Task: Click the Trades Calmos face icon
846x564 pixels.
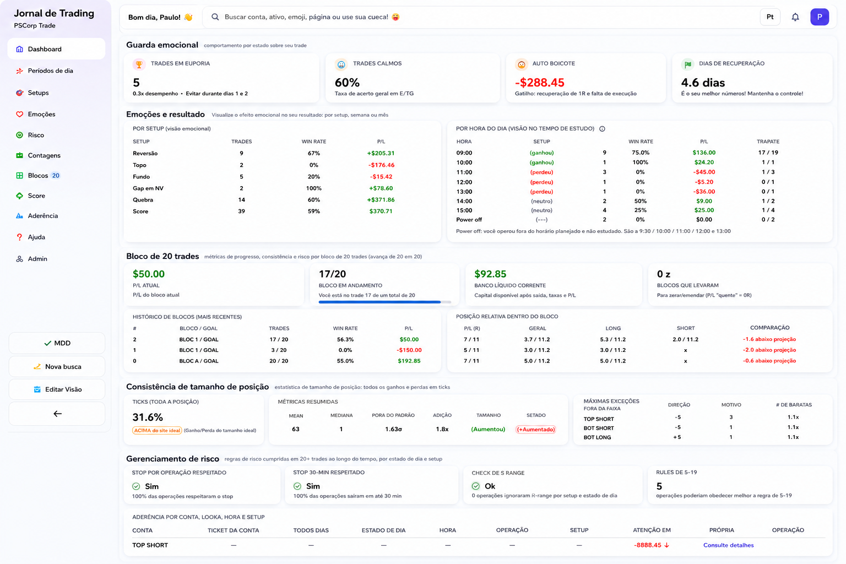Action: tap(341, 64)
